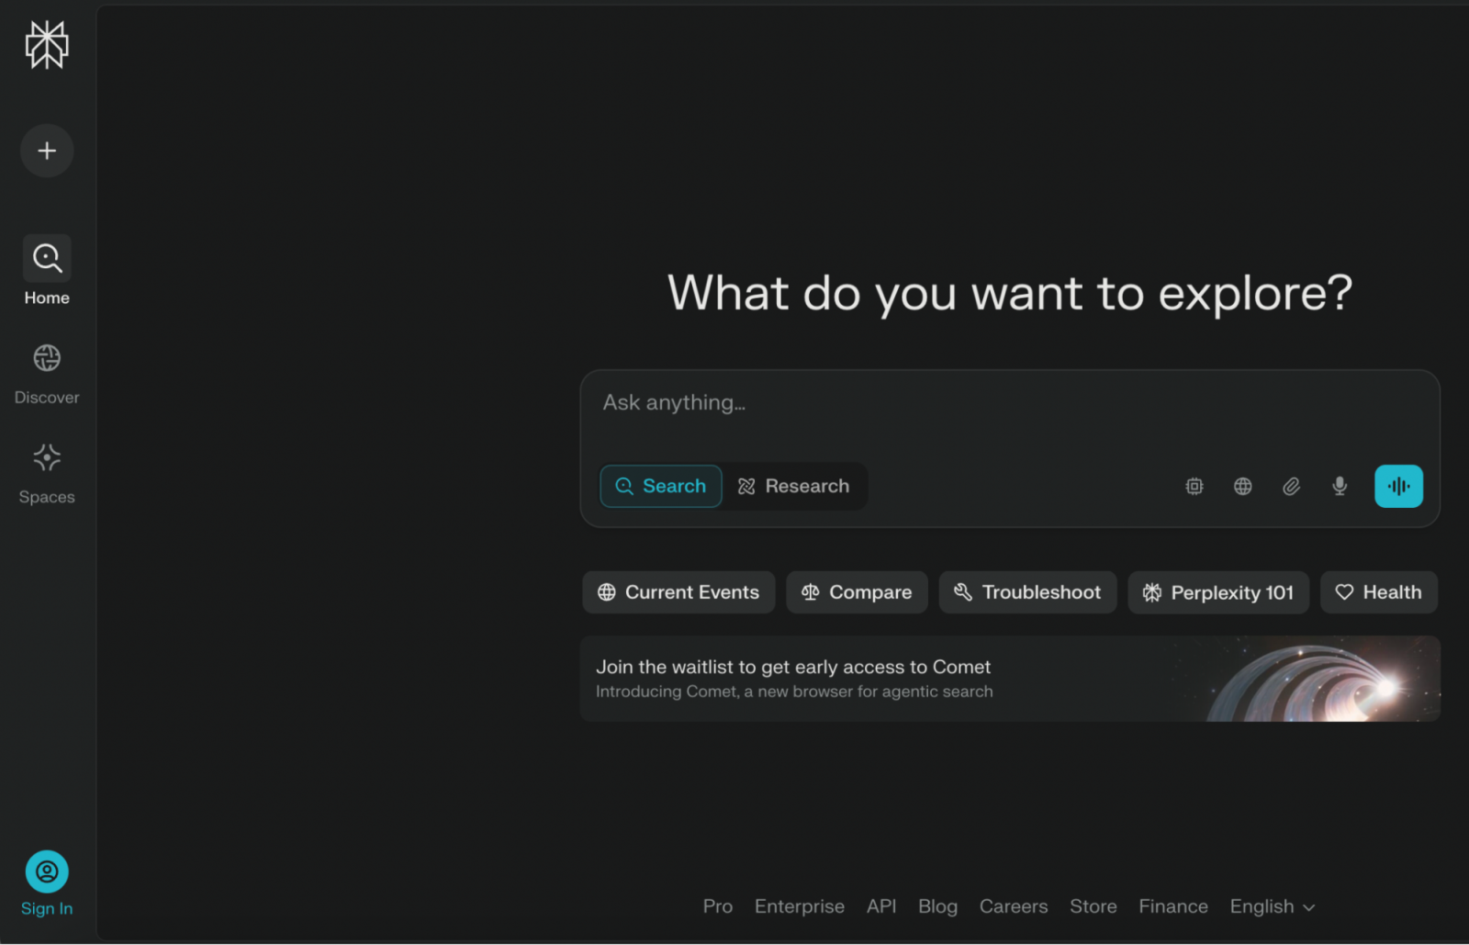This screenshot has height=945, width=1469.
Task: Open Spaces from the sidebar
Action: click(47, 474)
